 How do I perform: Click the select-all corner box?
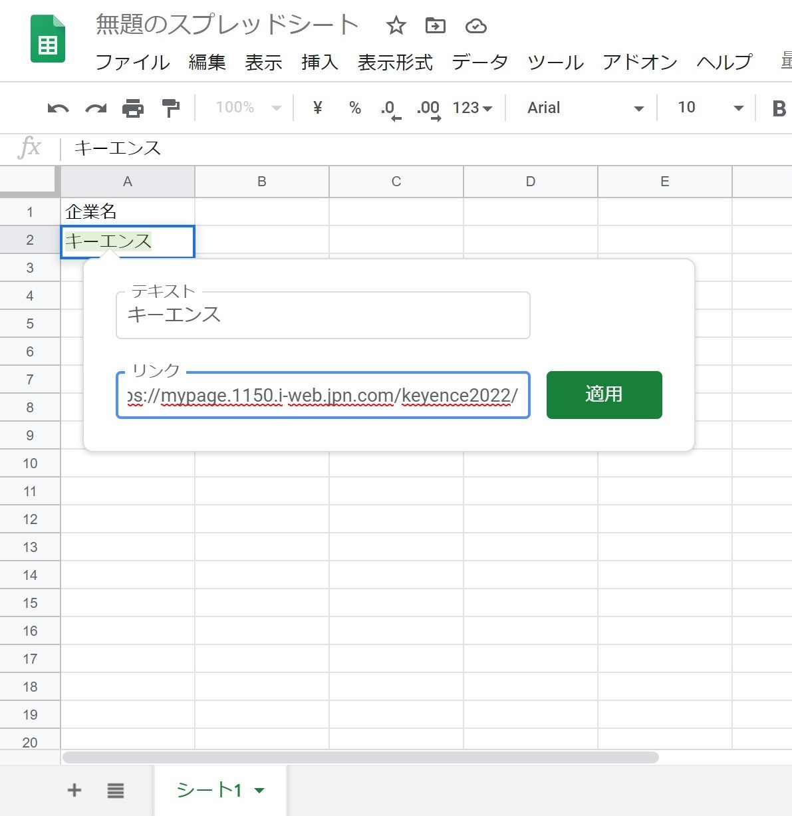[30, 182]
